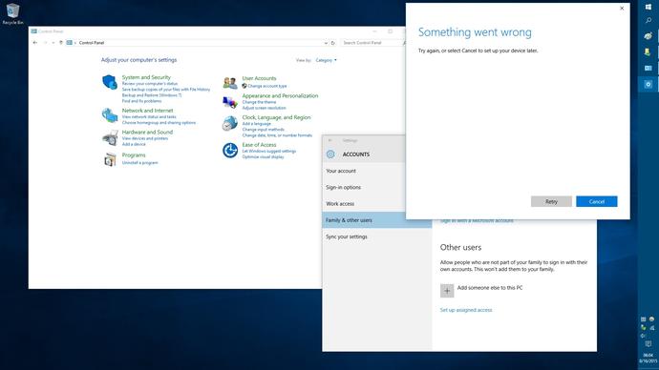
Task: Open View devices and printers link
Action: pos(145,138)
